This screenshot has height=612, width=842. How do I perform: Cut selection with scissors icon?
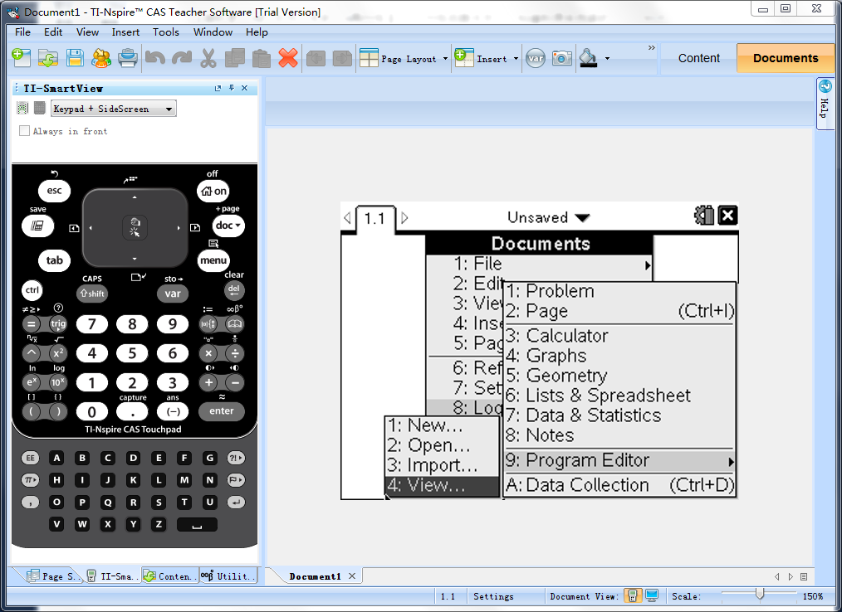[x=208, y=58]
